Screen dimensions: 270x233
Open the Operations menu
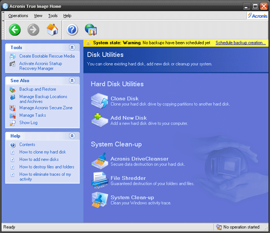coord(18,16)
